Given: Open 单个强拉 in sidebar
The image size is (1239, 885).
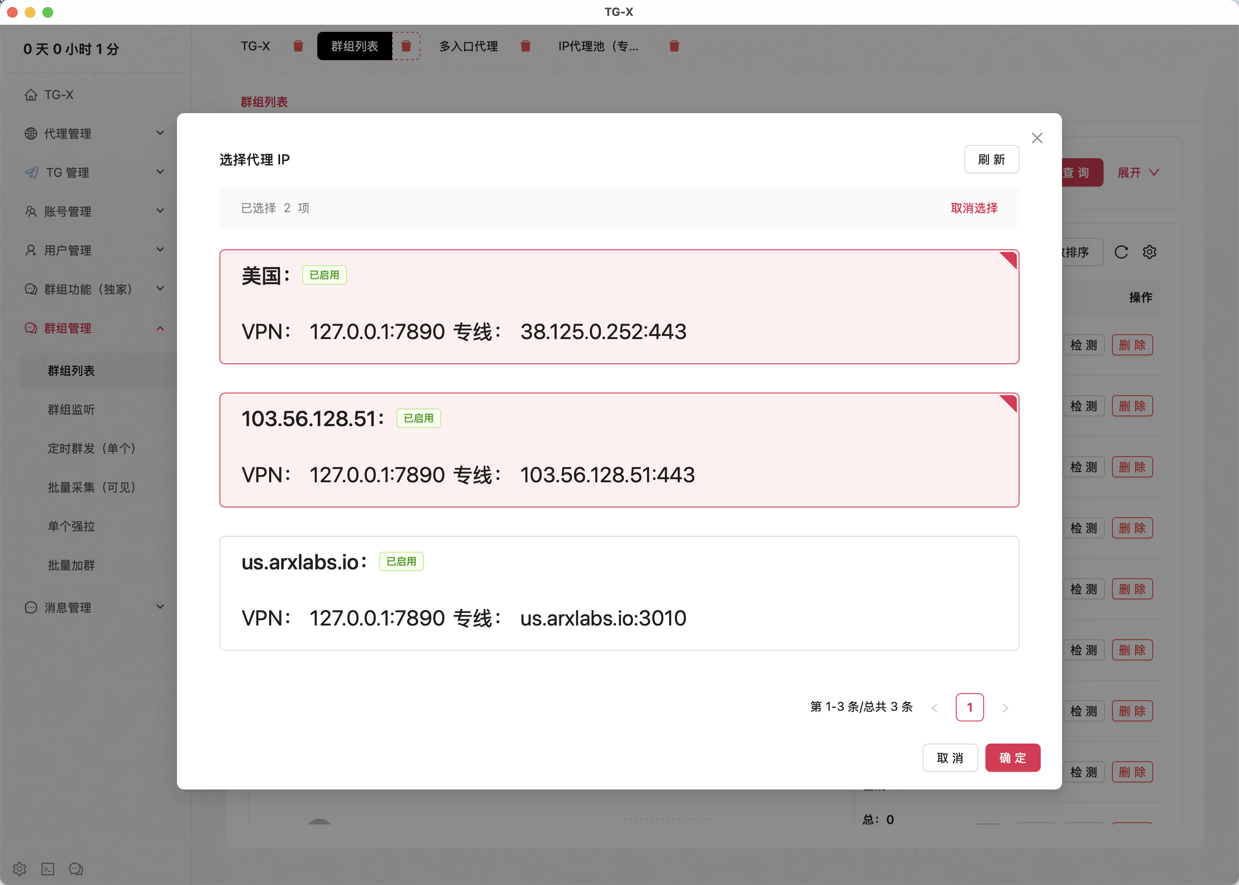Looking at the screenshot, I should point(71,526).
